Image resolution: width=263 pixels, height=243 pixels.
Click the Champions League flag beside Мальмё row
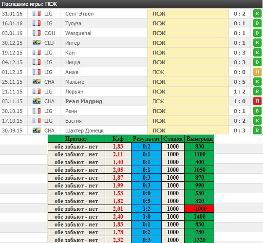tap(37, 82)
